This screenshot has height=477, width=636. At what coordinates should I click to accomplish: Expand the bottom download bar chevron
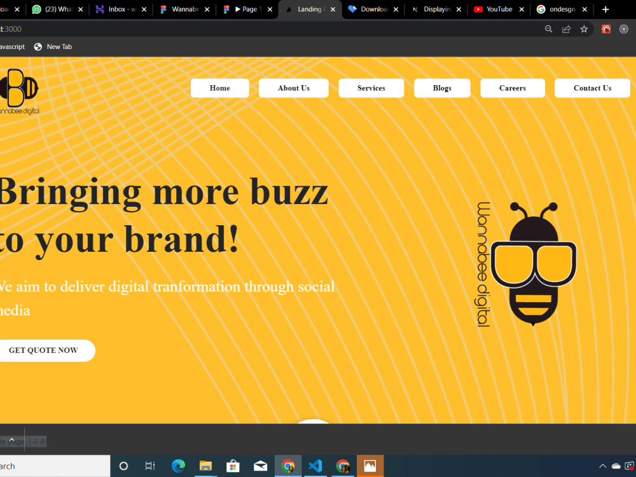click(x=11, y=439)
